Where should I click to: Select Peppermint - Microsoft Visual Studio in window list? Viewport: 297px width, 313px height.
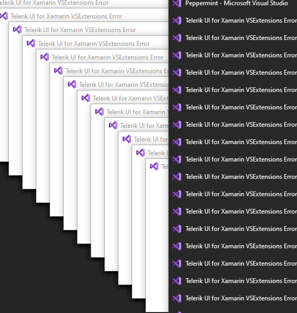tap(236, 3)
